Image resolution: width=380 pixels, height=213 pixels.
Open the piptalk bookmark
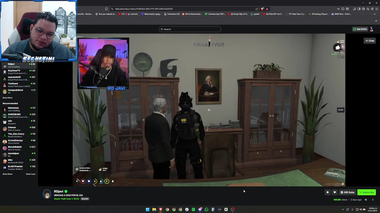(255, 14)
